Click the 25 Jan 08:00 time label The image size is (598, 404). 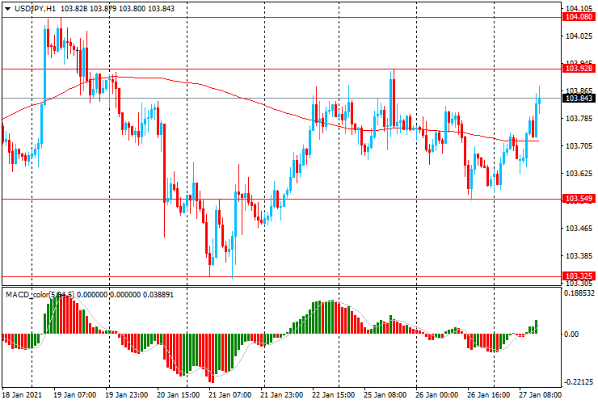[386, 395]
